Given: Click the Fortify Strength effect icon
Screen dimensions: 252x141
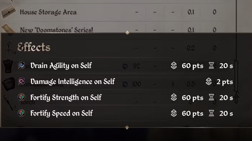Looking at the screenshot, I should click(x=21, y=97).
